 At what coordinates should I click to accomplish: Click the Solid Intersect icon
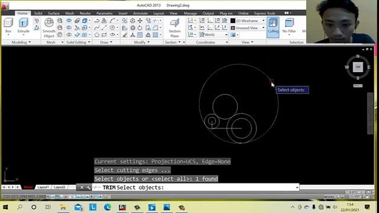[x=69, y=35]
